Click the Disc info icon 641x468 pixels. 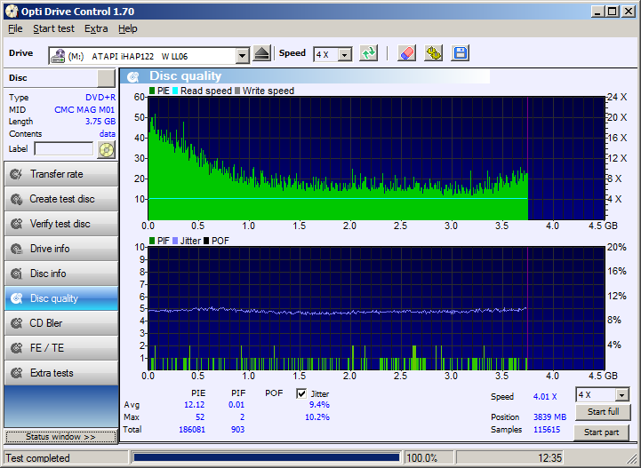[x=16, y=274]
